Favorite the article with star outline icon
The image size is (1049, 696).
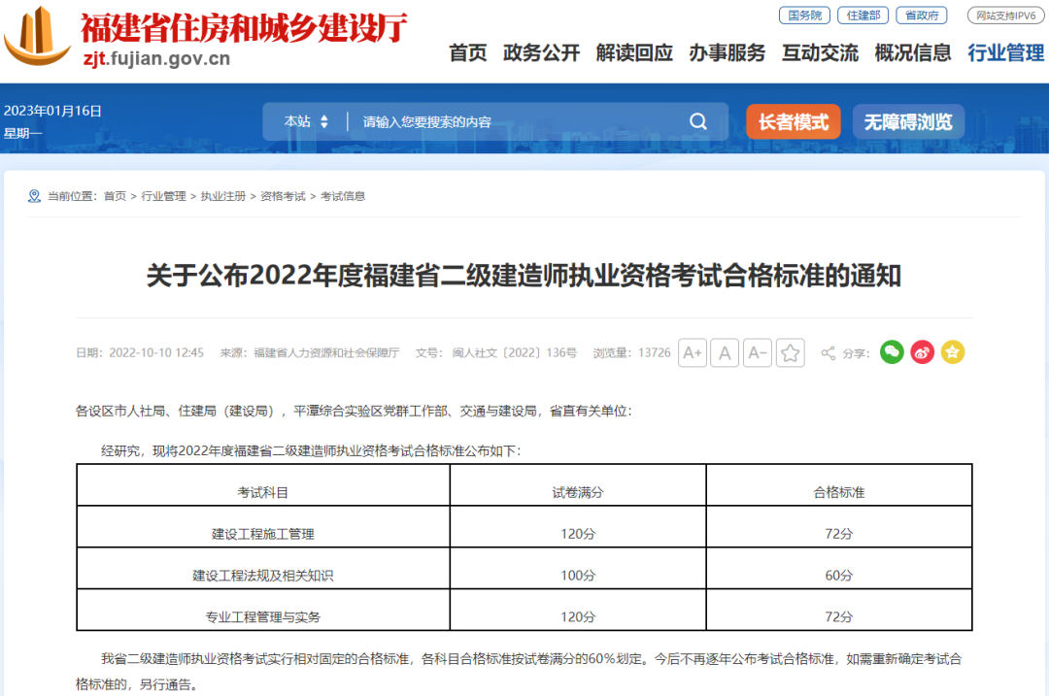coord(791,352)
